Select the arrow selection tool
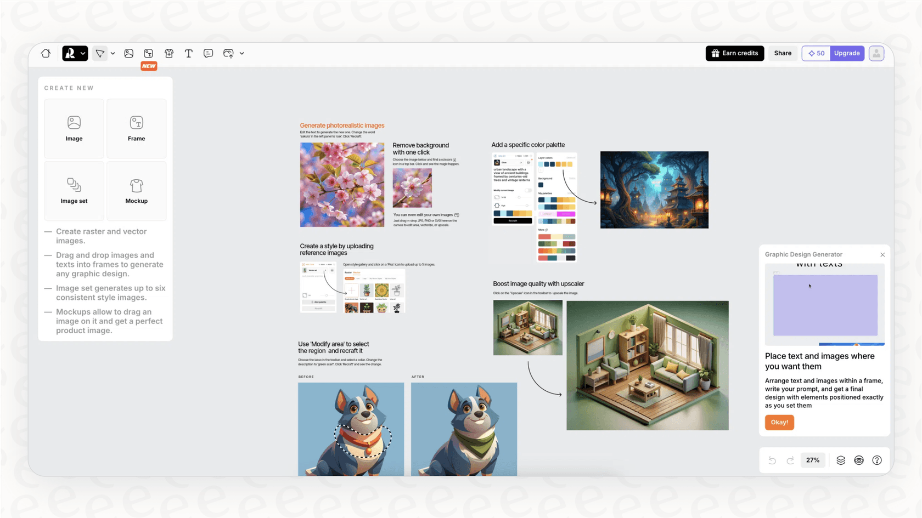Screen dimensions: 922x518 pos(100,53)
